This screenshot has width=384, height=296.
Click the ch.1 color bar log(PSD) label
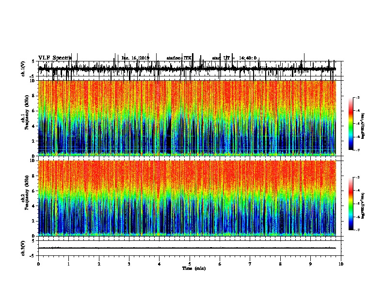coord(363,126)
